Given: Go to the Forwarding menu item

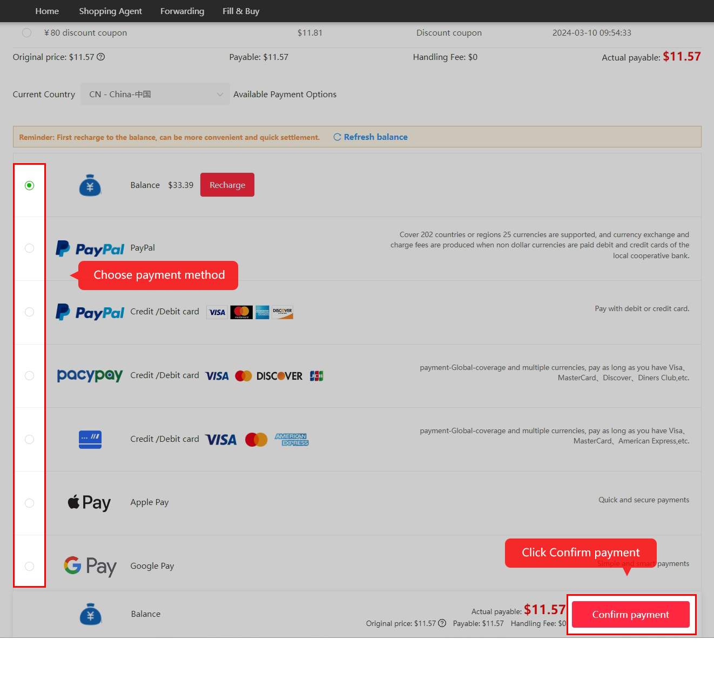Looking at the screenshot, I should [x=183, y=11].
